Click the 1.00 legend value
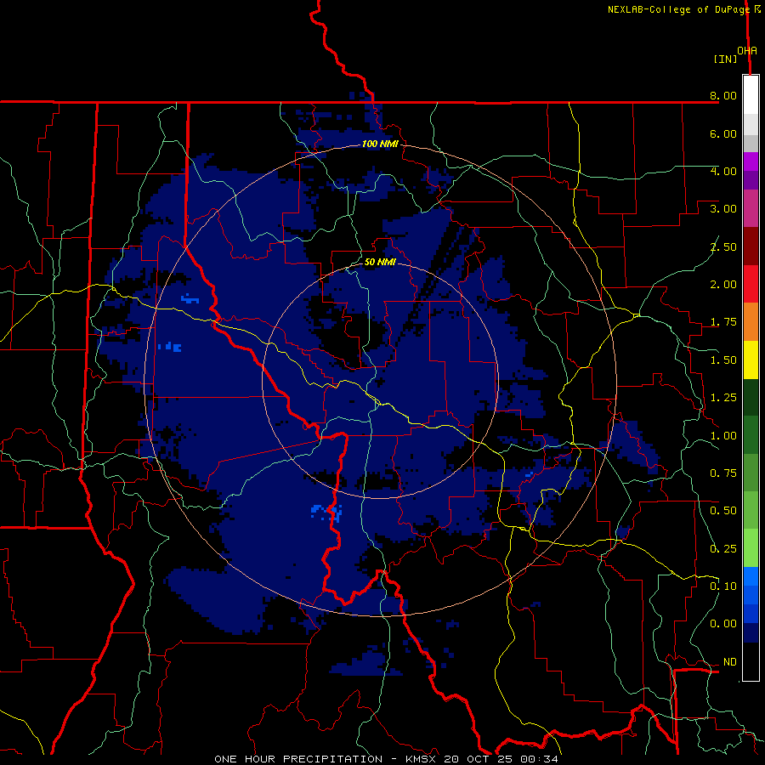Image resolution: width=765 pixels, height=765 pixels. click(723, 436)
